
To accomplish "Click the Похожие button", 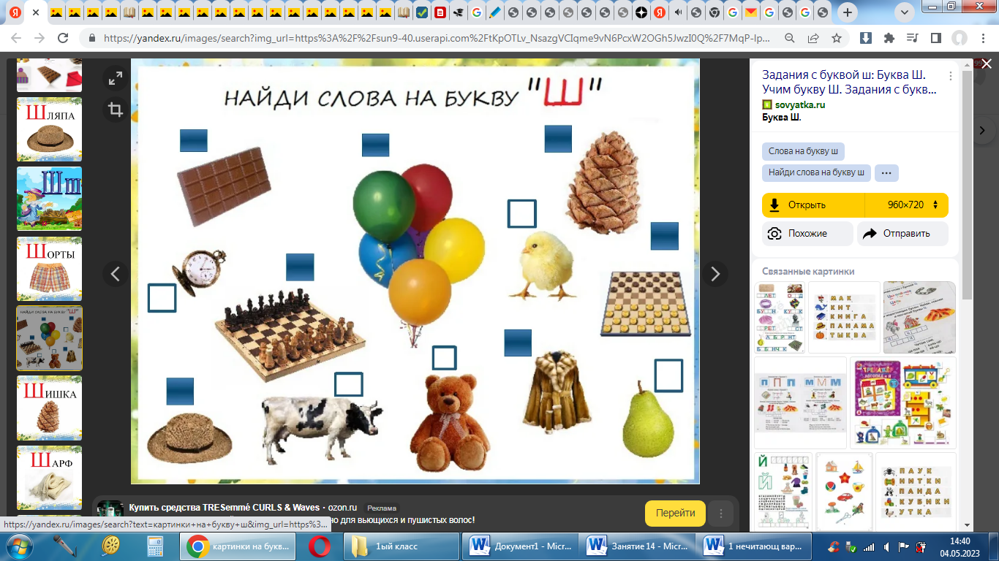I will (807, 234).
